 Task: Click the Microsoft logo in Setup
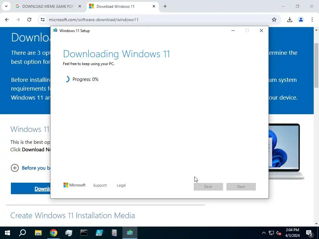(x=74, y=185)
